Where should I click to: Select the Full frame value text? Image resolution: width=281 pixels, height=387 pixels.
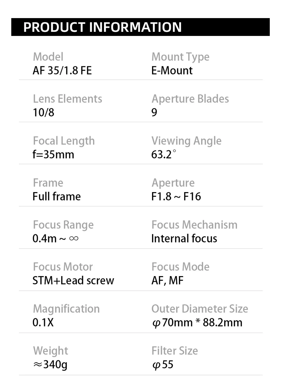(x=57, y=196)
